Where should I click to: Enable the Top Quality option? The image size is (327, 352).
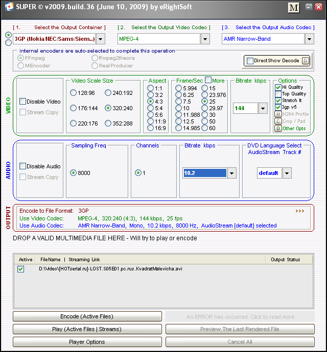pos(278,94)
